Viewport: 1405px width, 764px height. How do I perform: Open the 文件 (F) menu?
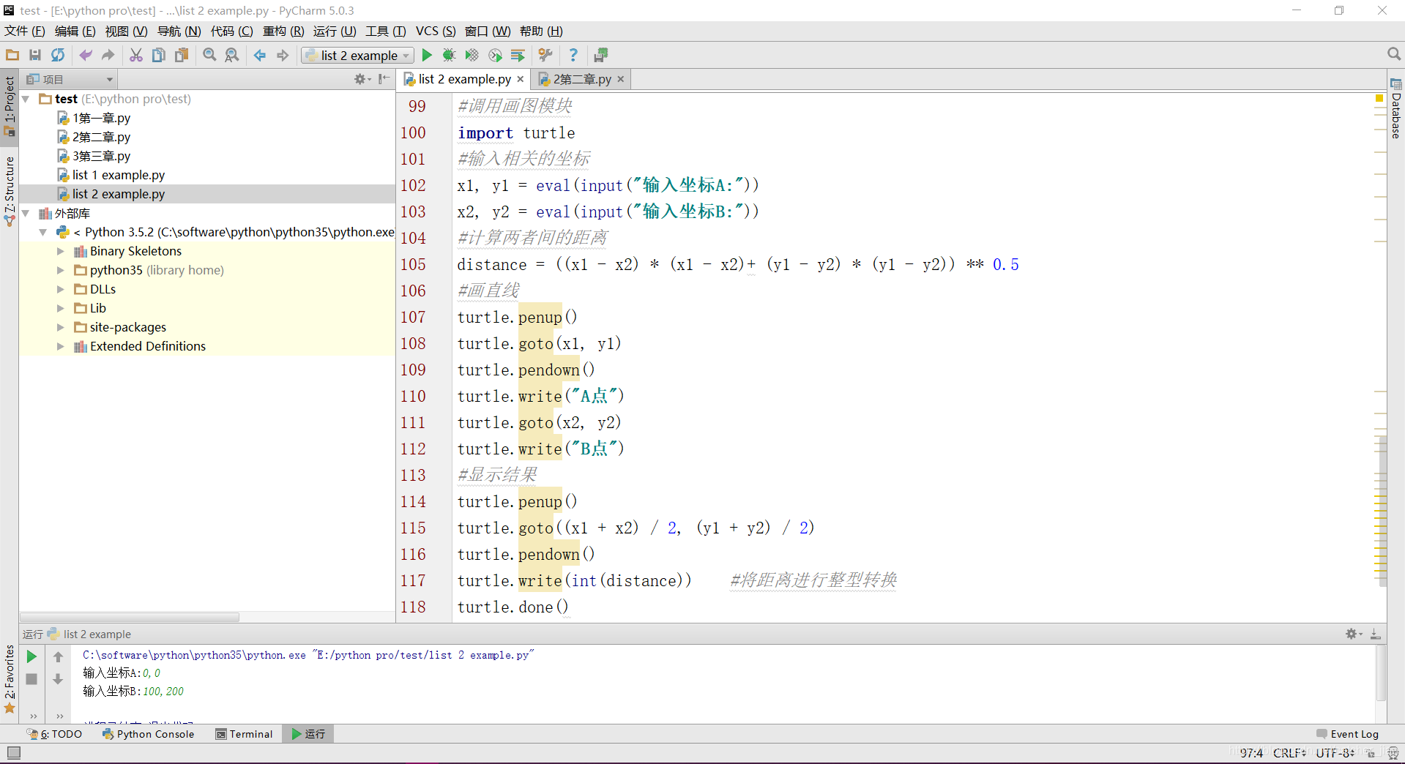(x=25, y=31)
